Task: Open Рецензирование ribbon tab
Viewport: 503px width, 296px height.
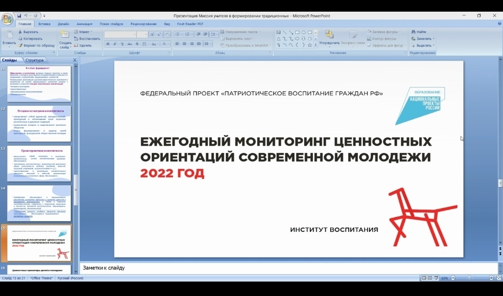Action: coord(143,24)
